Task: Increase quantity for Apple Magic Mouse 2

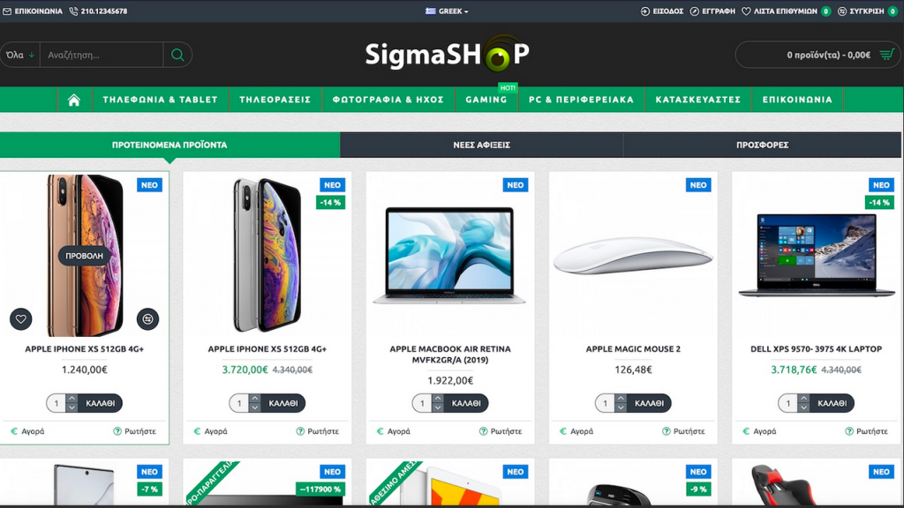Action: pyautogui.click(x=621, y=399)
